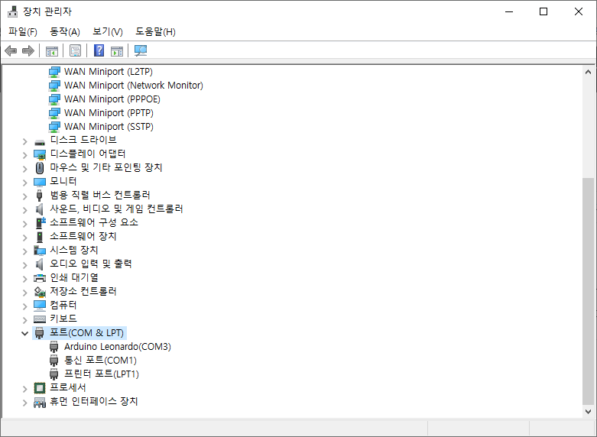Select the 저장소 컨트롤러 icon

40,292
